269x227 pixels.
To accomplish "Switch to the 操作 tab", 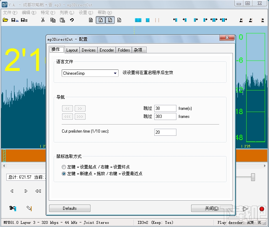I will (57, 49).
